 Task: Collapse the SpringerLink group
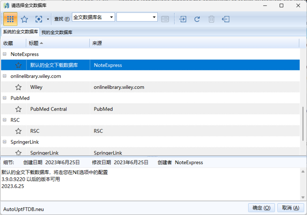click(5, 142)
